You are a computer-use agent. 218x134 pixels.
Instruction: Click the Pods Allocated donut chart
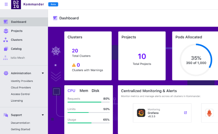point(196,60)
